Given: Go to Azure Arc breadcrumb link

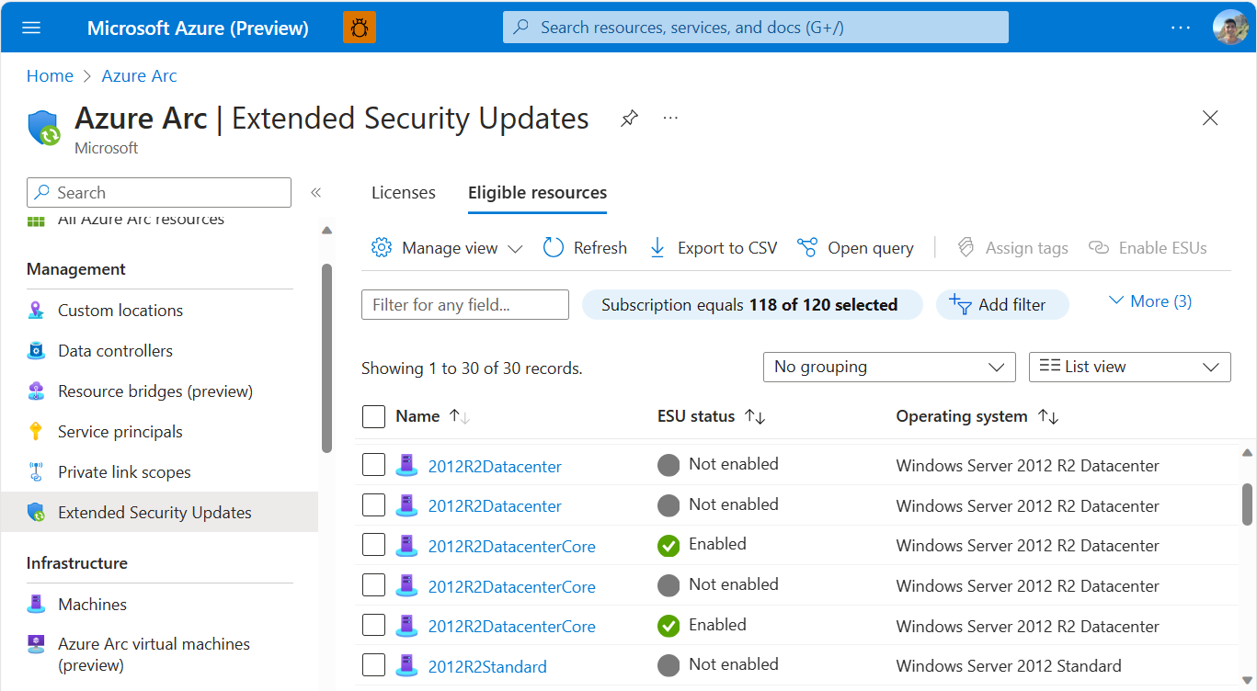Looking at the screenshot, I should [140, 76].
